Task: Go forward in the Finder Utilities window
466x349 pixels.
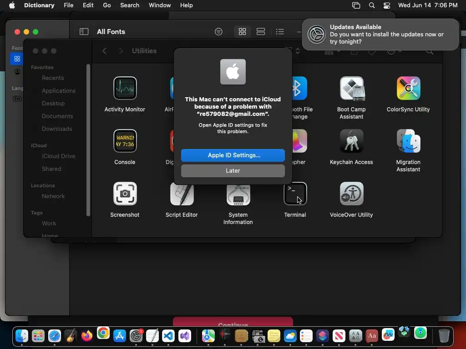Action: 121,51
